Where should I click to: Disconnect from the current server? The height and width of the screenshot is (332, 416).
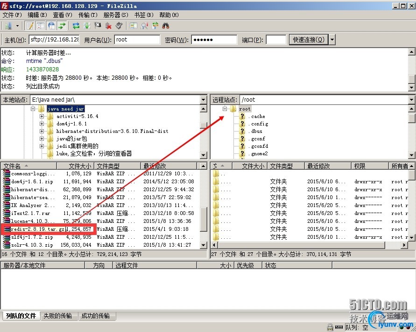pos(108,26)
